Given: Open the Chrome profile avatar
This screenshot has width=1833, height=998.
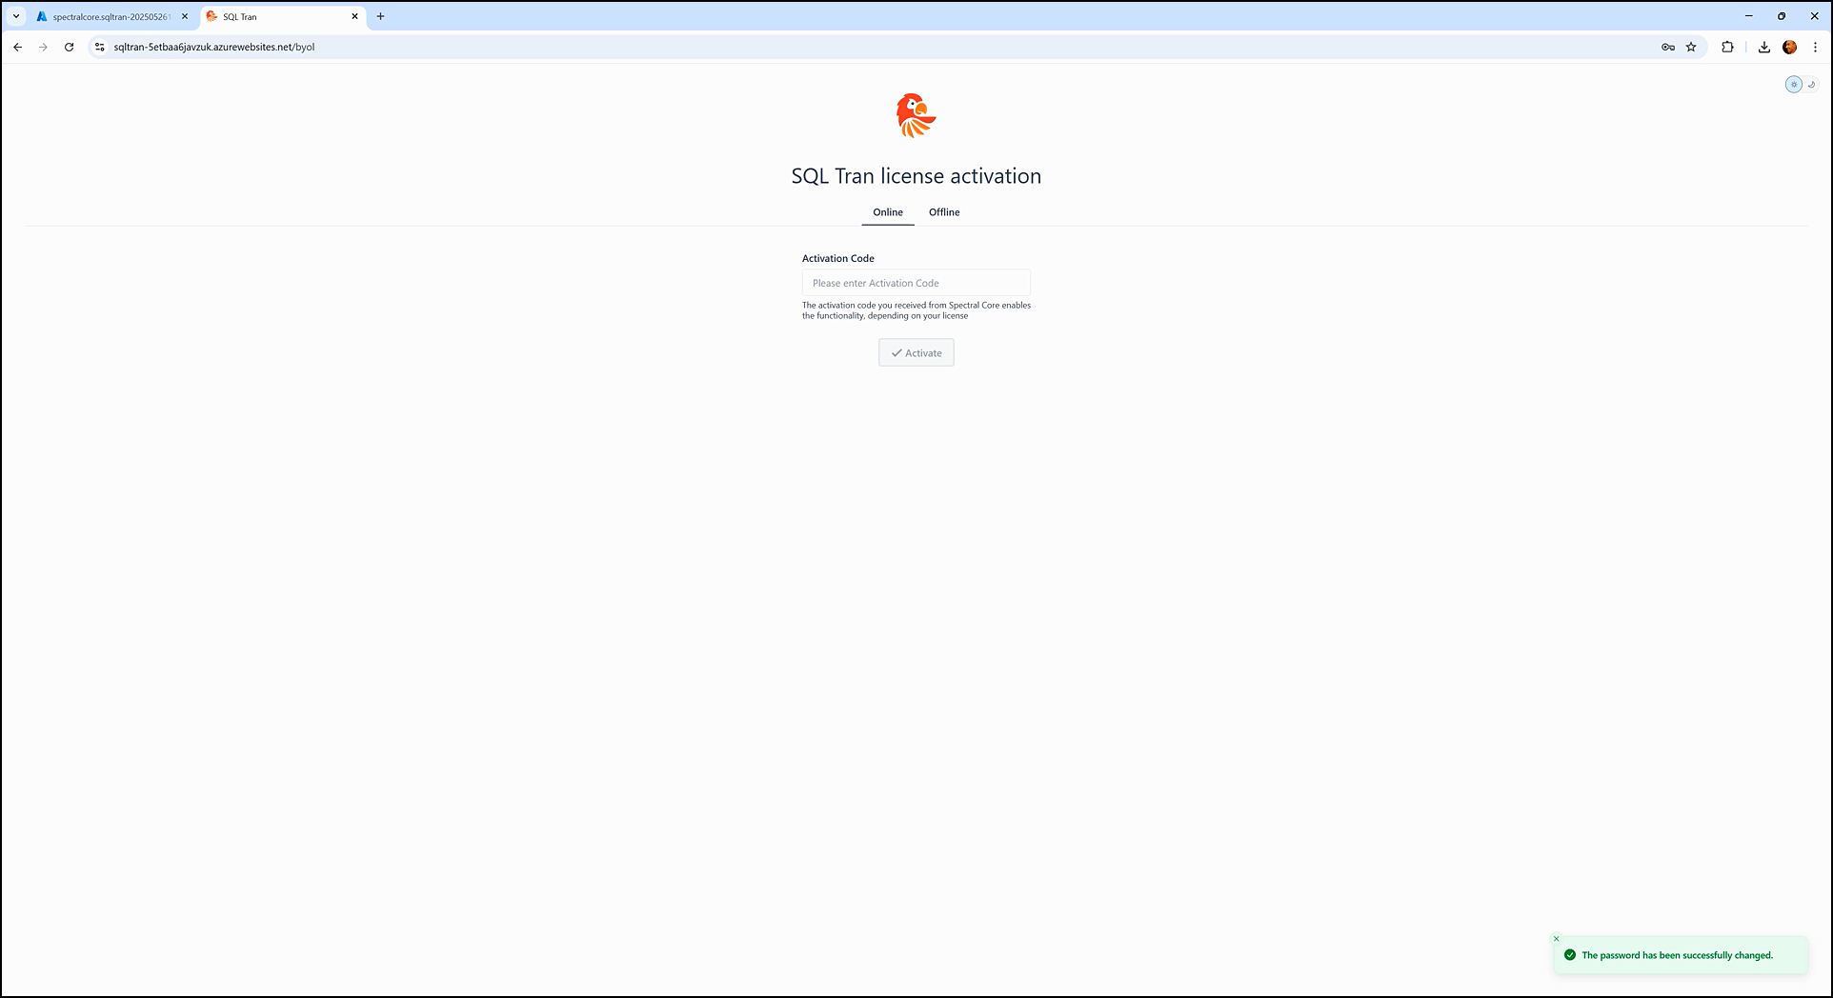Looking at the screenshot, I should 1789,47.
